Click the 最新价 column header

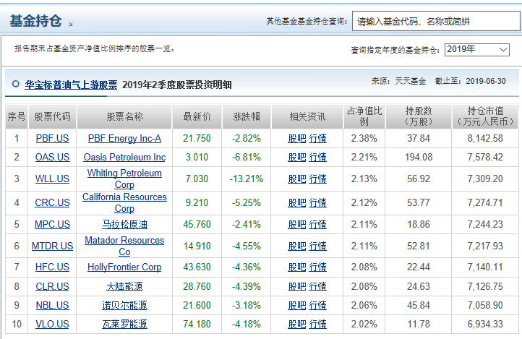point(197,116)
